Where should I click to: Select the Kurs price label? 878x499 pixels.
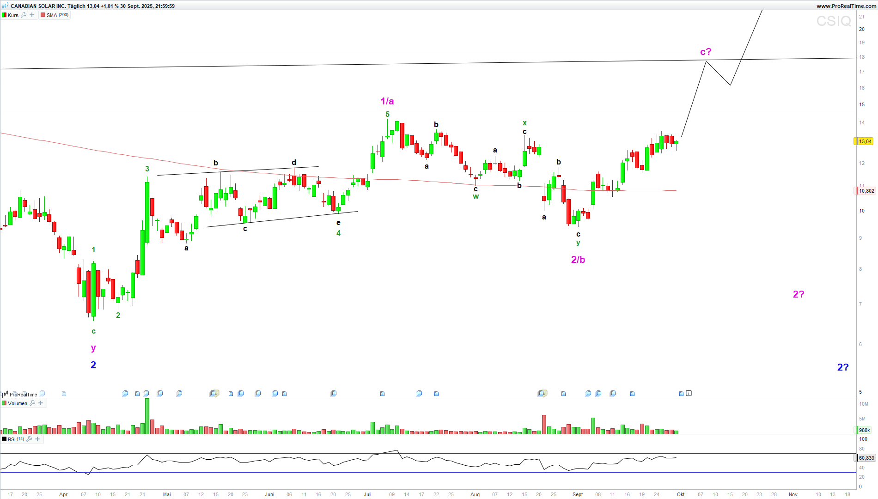pyautogui.click(x=13, y=15)
